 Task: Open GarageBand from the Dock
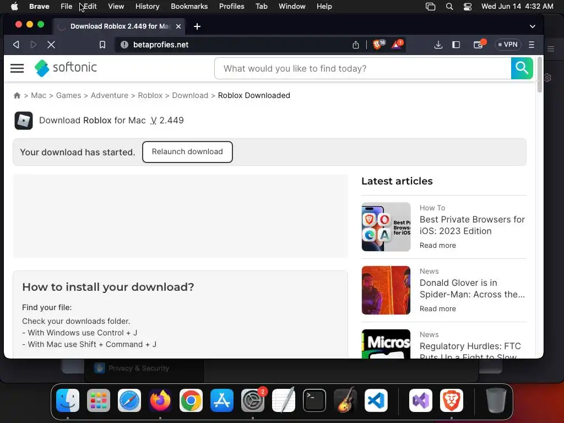pos(345,400)
